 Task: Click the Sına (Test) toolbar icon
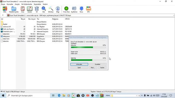(23, 9)
